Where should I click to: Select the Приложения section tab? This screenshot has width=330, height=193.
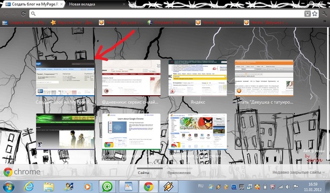tap(179, 173)
